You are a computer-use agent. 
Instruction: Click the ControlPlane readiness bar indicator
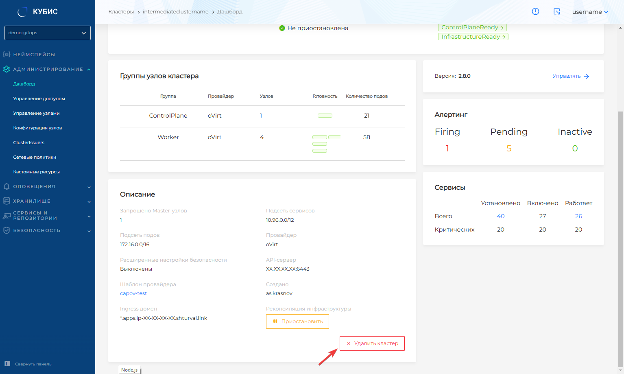pos(325,116)
